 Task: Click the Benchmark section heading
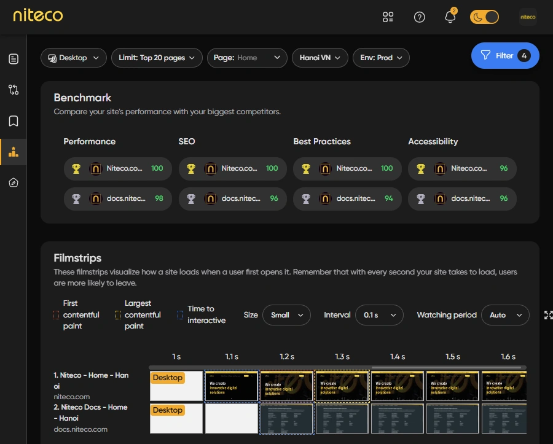click(82, 98)
